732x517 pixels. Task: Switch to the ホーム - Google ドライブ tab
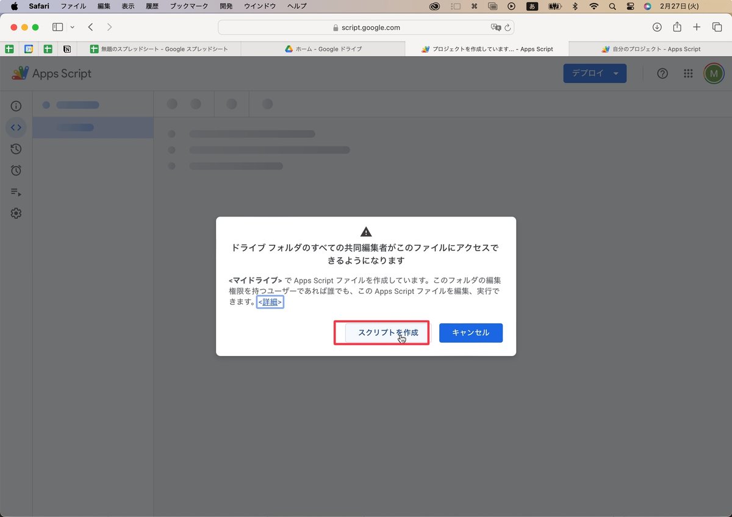[323, 49]
